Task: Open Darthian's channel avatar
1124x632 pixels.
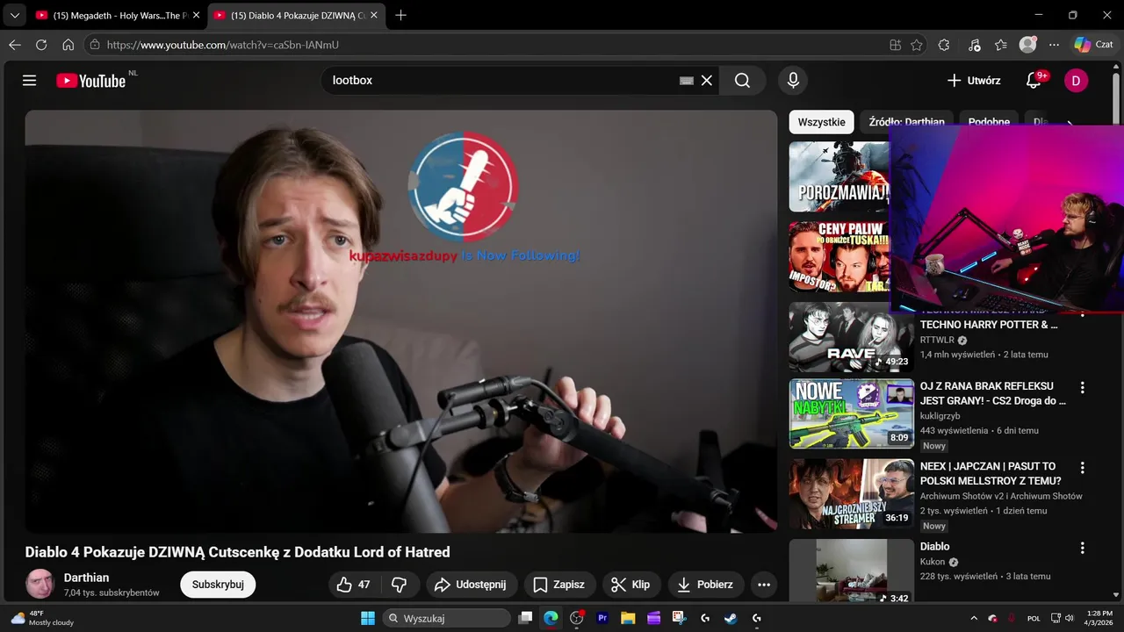Action: [x=40, y=584]
